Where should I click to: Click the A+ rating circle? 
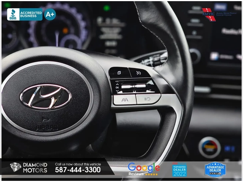[50, 14]
